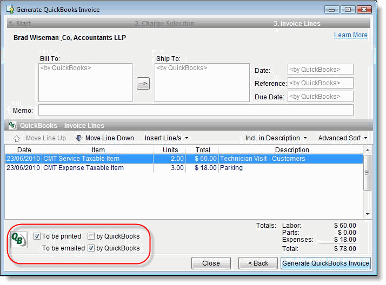
Task: Open the Learn More link
Action: coord(350,35)
